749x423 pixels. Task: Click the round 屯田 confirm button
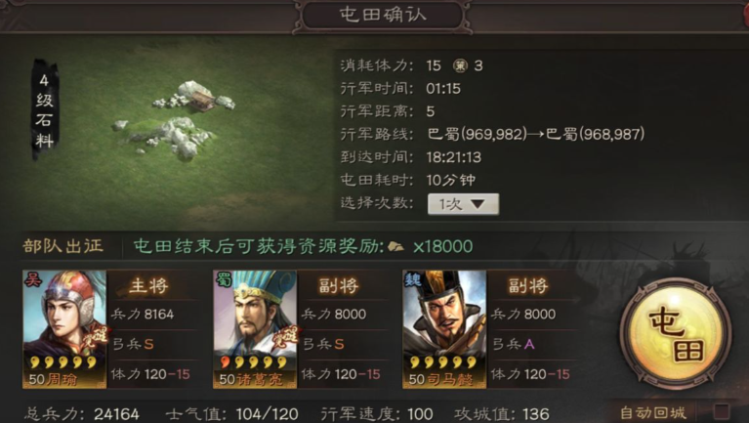pyautogui.click(x=675, y=334)
